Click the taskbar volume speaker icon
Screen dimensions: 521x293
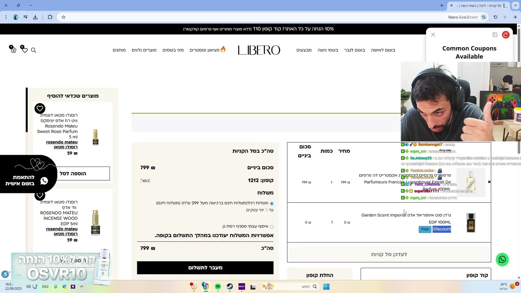28,286
